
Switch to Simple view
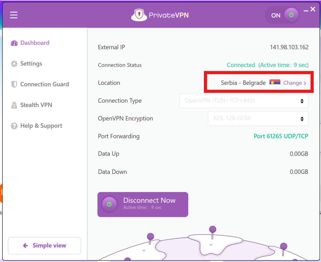[44, 246]
